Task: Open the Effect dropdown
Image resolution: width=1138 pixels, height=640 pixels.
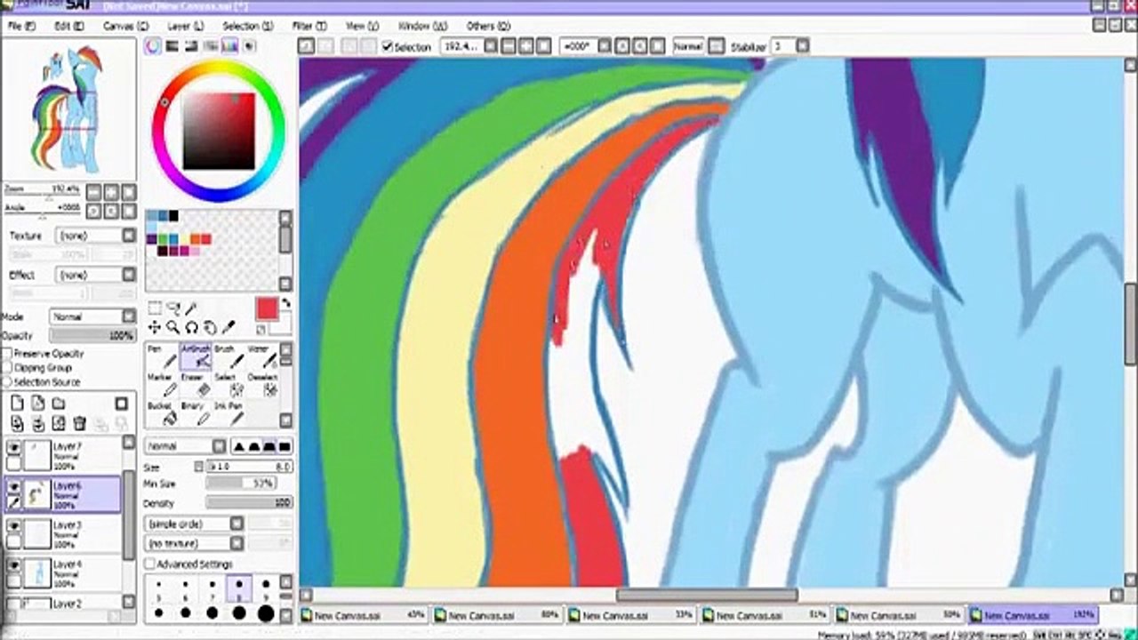Action: pyautogui.click(x=96, y=275)
